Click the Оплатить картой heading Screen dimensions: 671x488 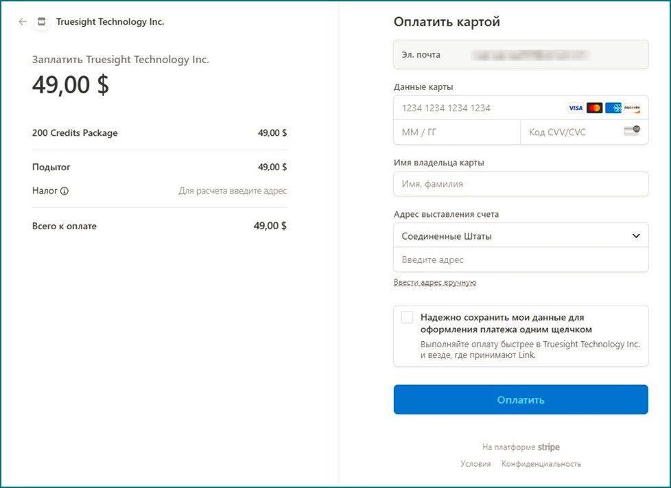point(447,22)
